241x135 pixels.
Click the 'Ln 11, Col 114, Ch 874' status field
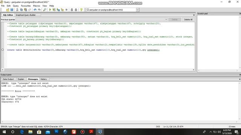pos(173,127)
